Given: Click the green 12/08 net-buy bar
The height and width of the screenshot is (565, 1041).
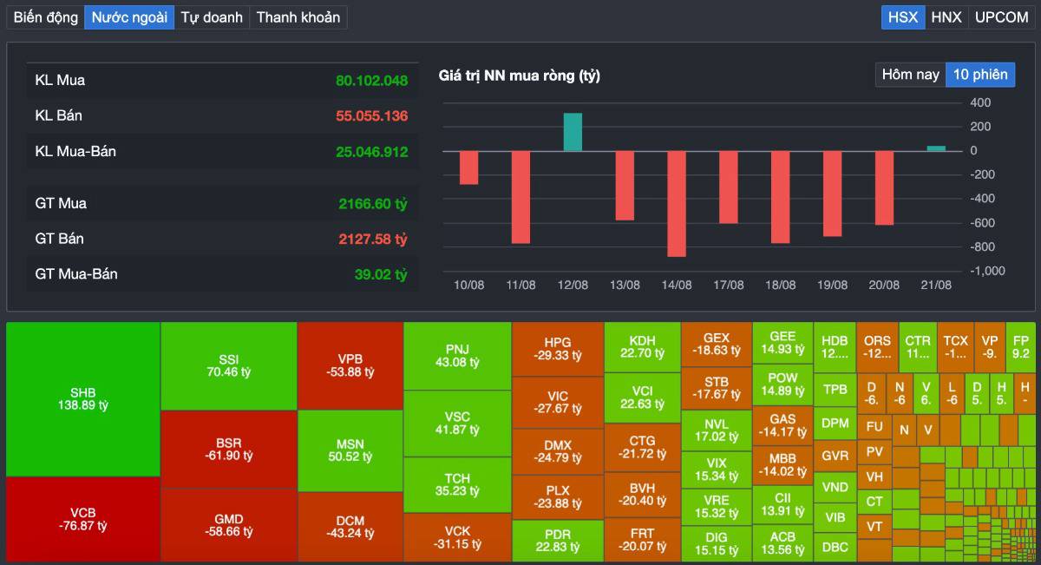Looking at the screenshot, I should coord(573,132).
